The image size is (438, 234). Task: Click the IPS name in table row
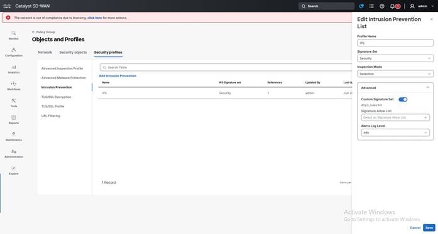tap(104, 93)
